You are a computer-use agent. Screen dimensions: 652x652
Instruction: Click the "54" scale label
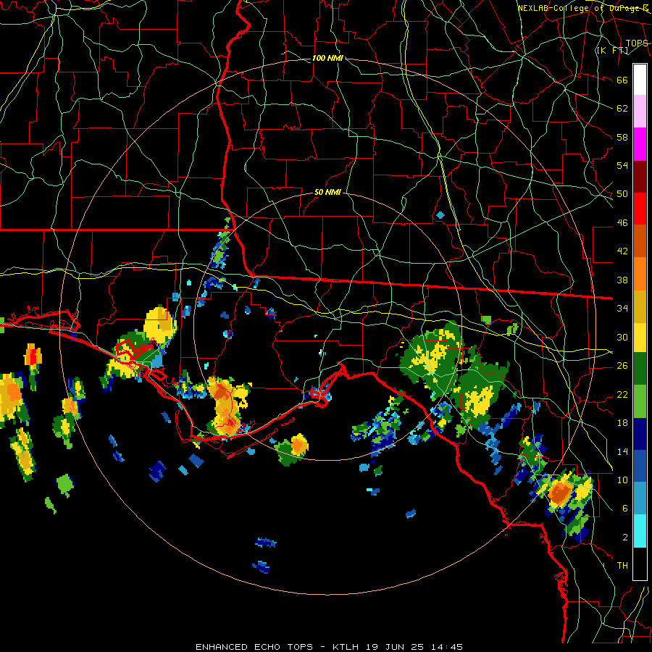click(x=622, y=165)
